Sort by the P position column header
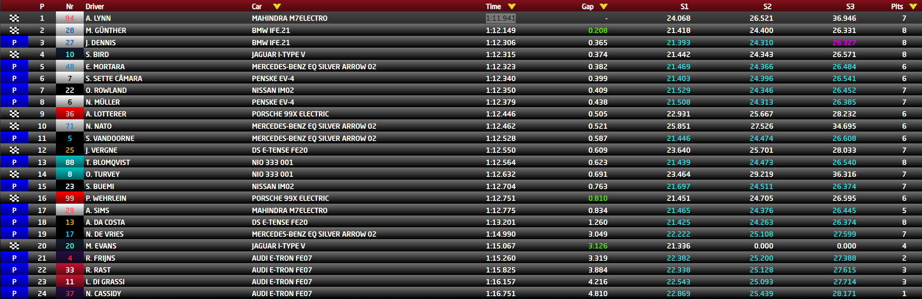 [x=42, y=7]
